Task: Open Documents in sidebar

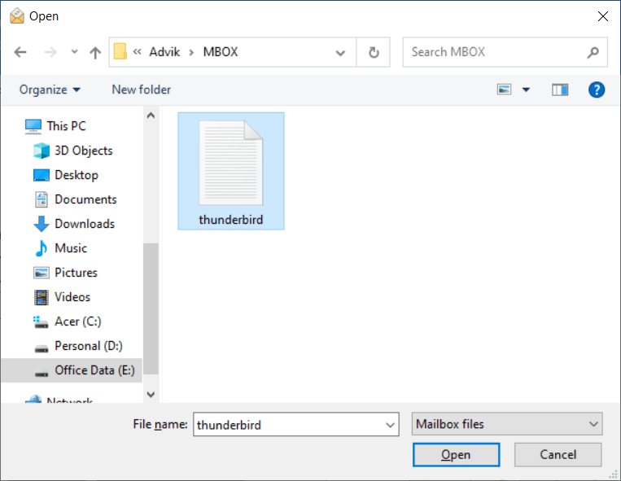Action: click(85, 199)
